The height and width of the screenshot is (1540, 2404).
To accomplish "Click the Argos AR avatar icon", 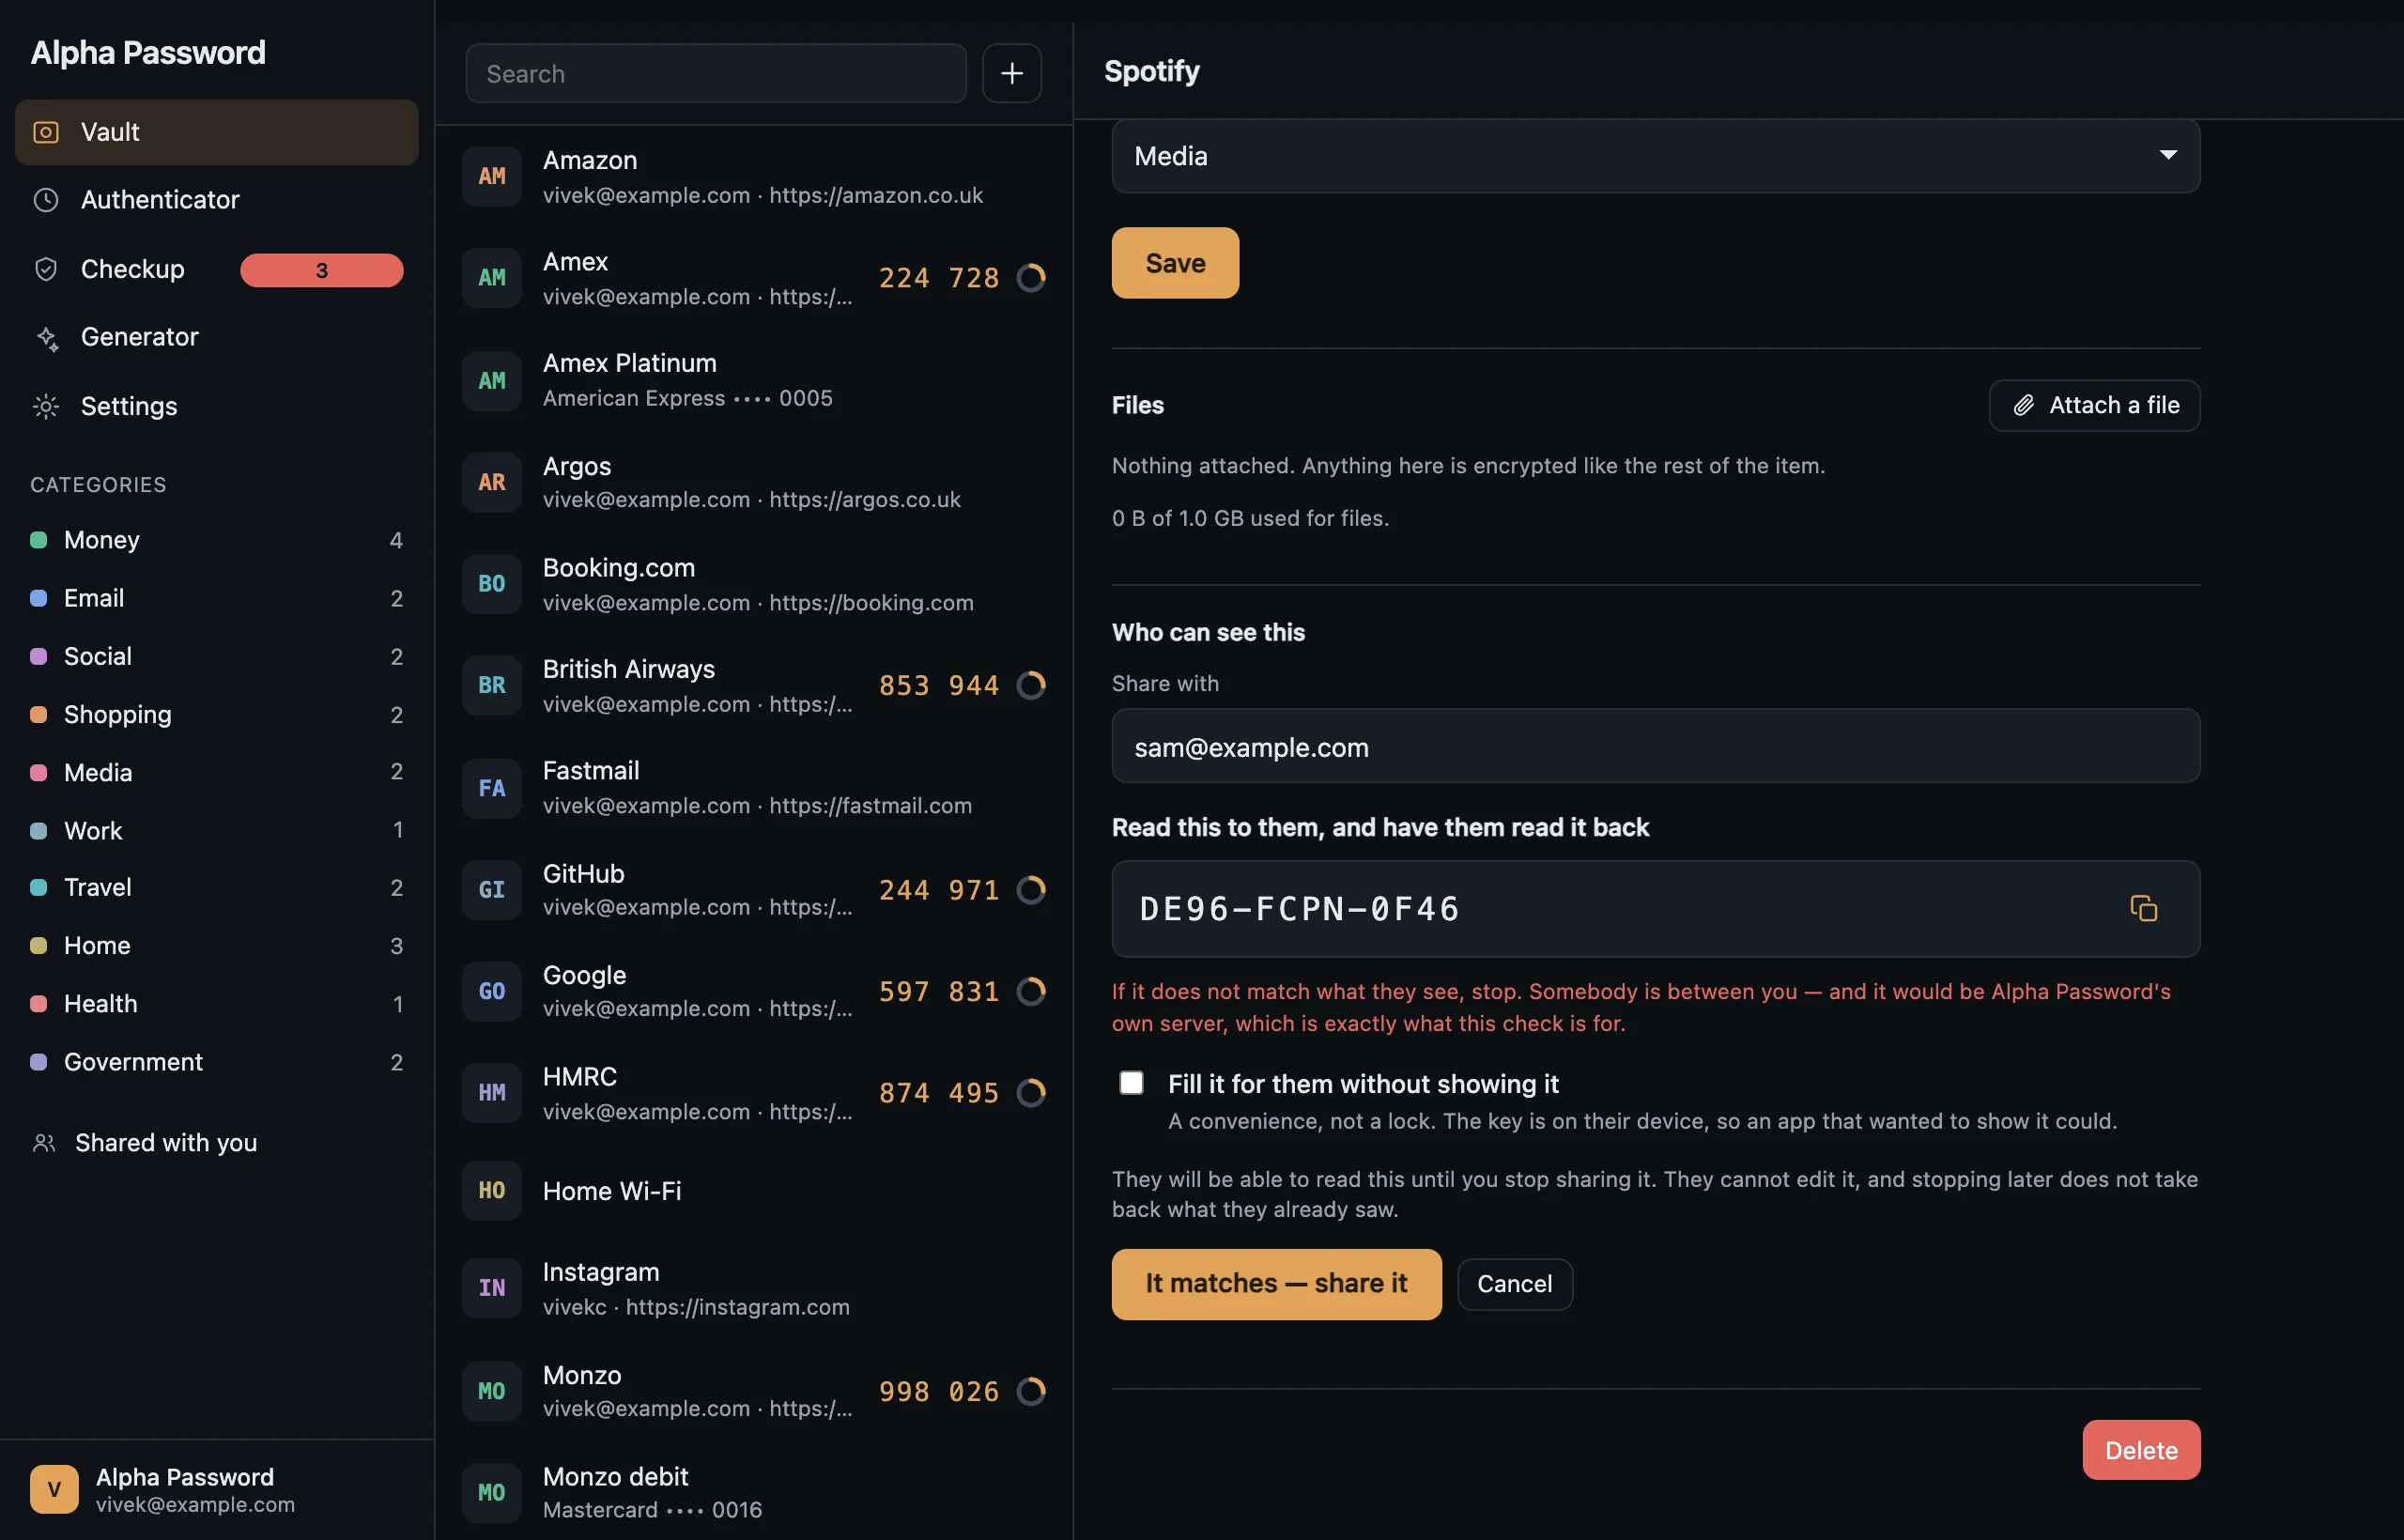I will 491,482.
